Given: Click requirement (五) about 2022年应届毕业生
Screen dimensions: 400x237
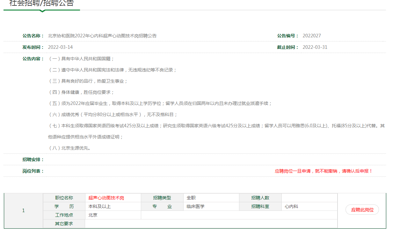Looking at the screenshot, I should click(x=160, y=103).
